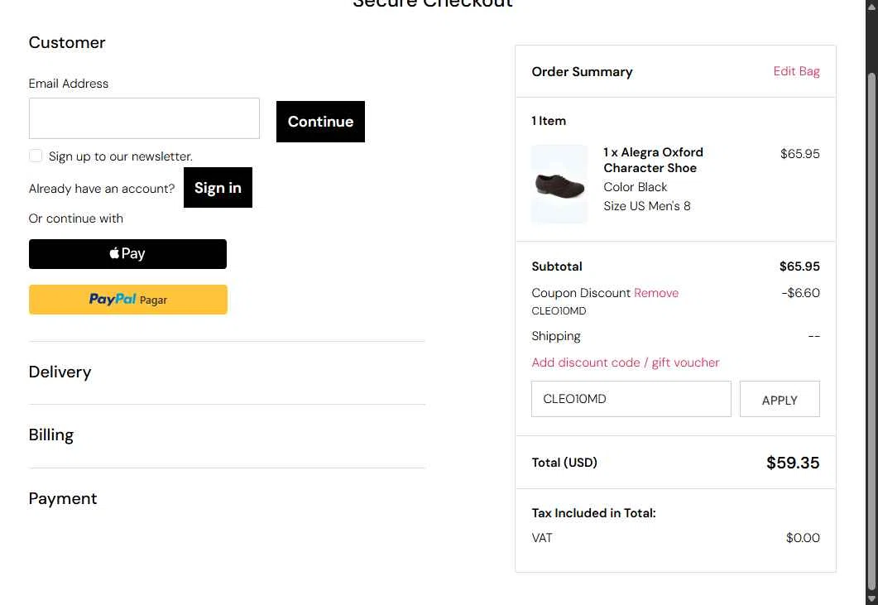Click the Continue button
Image resolution: width=878 pixels, height=605 pixels.
coord(320,122)
